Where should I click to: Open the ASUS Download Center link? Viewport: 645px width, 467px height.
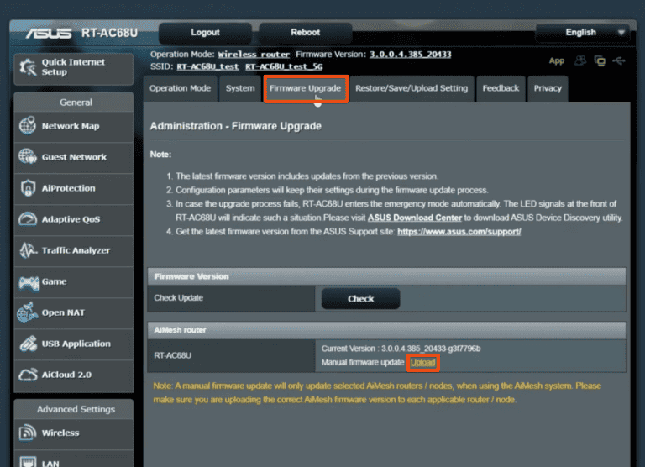pos(414,218)
